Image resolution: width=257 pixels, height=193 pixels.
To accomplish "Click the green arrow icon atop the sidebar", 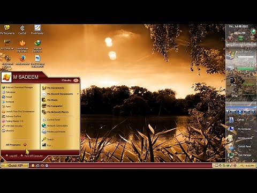I will [x=253, y=31].
